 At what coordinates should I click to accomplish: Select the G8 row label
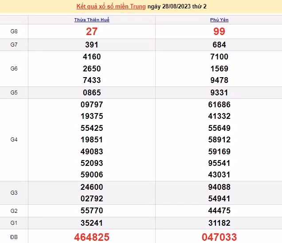[x=14, y=31]
